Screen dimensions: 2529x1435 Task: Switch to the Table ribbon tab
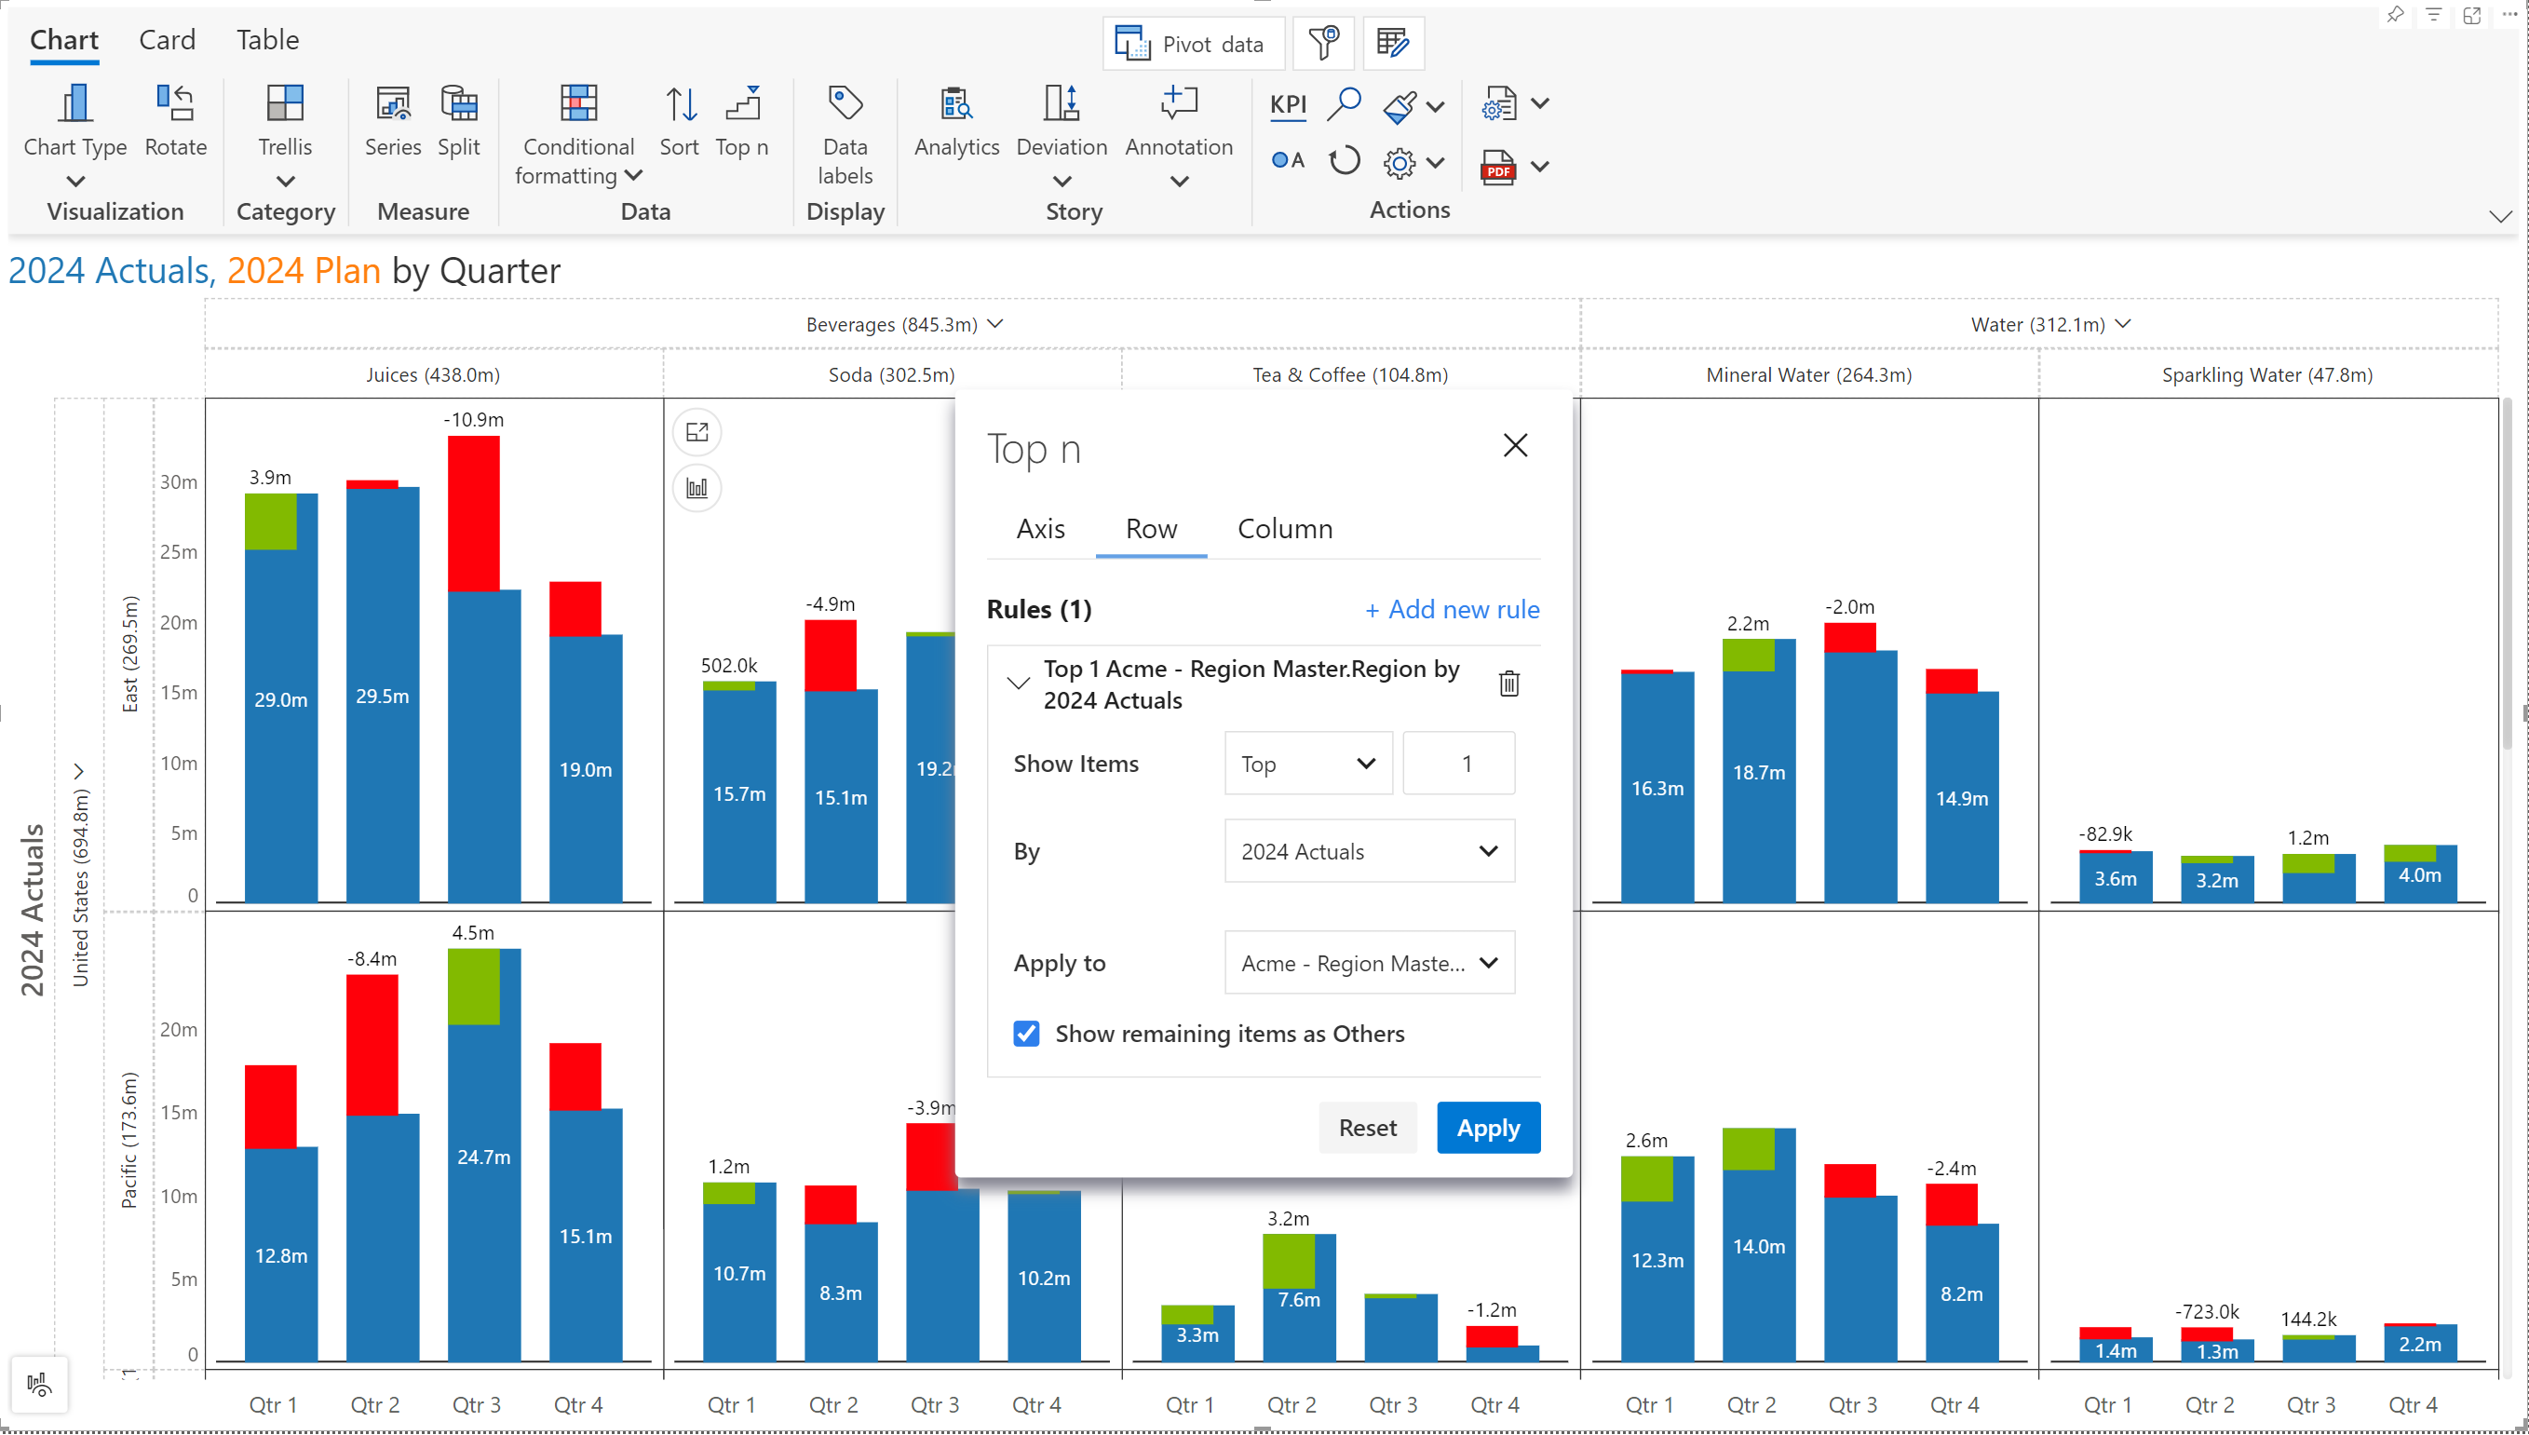click(267, 39)
